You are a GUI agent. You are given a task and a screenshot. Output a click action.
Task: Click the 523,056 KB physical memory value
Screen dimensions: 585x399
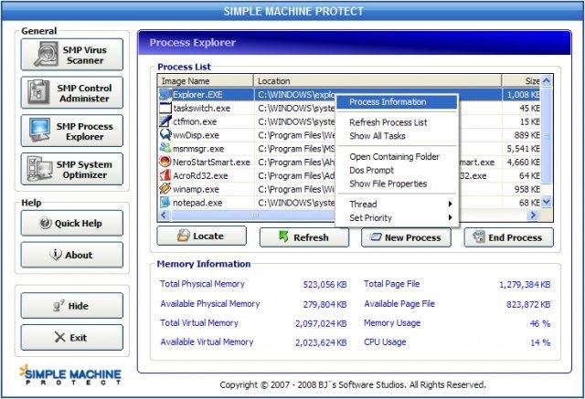click(324, 285)
